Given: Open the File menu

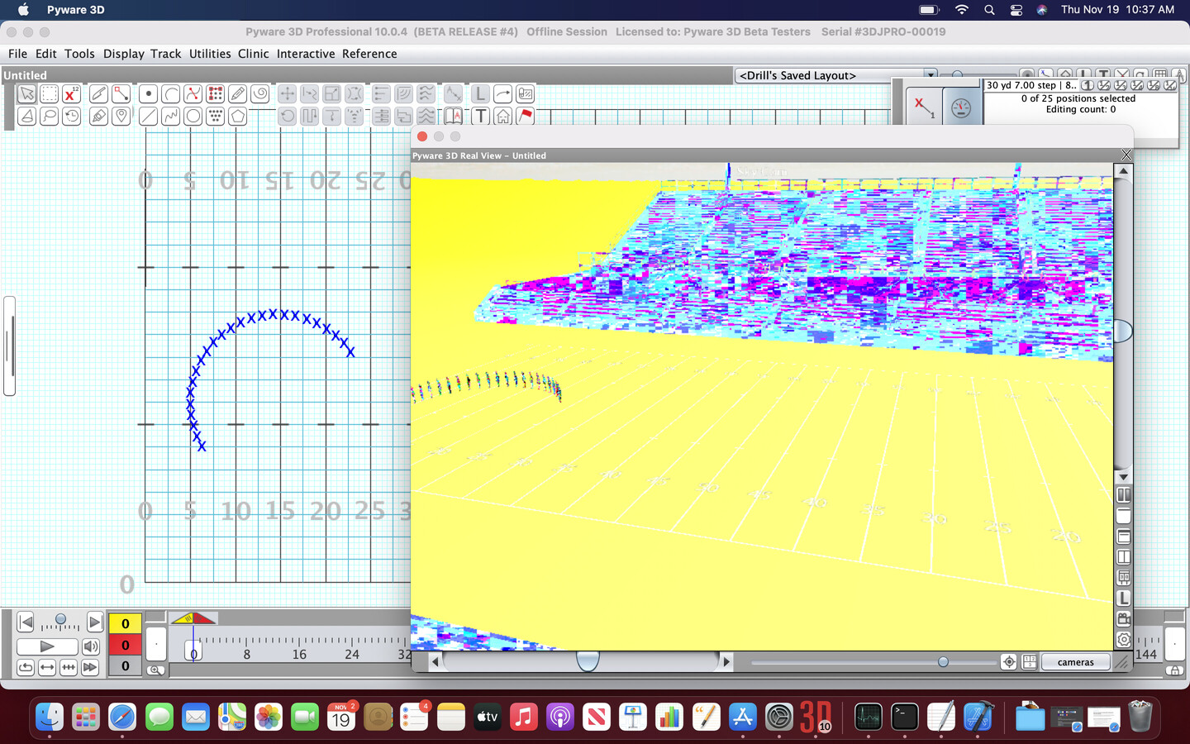Looking at the screenshot, I should click(x=17, y=54).
